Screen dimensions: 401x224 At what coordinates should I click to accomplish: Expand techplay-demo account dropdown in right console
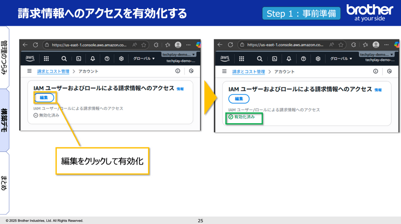click(377, 55)
